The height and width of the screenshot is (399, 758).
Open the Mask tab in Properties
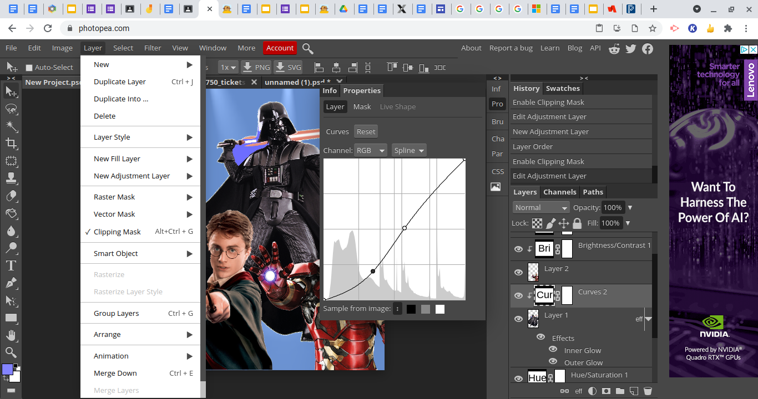coord(362,106)
